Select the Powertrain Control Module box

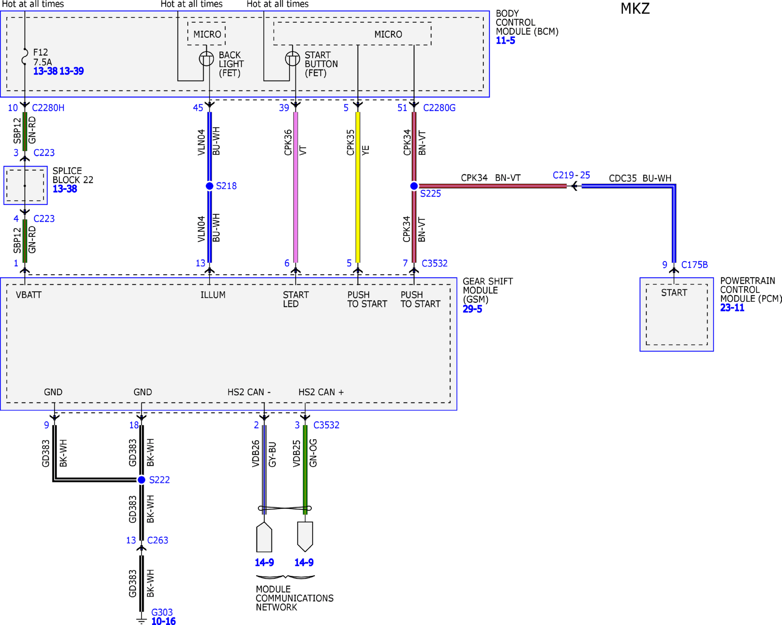click(x=677, y=314)
